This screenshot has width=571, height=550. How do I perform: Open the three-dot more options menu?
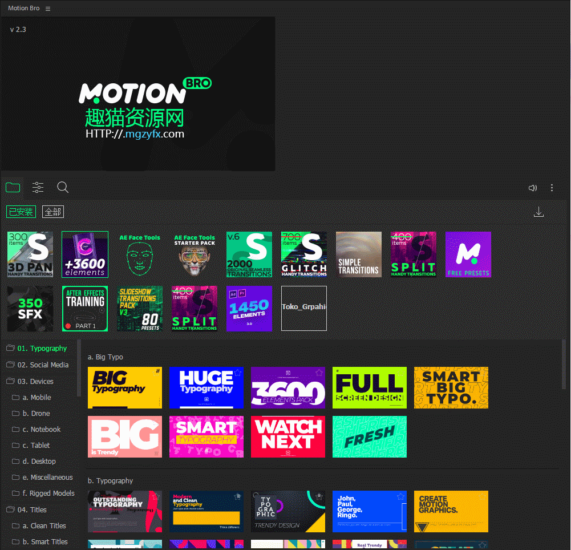(552, 188)
